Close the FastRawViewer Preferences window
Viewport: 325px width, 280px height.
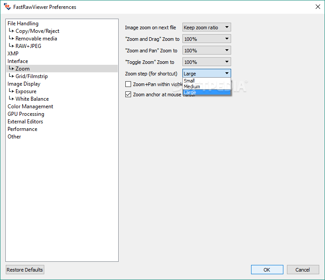click(317, 7)
